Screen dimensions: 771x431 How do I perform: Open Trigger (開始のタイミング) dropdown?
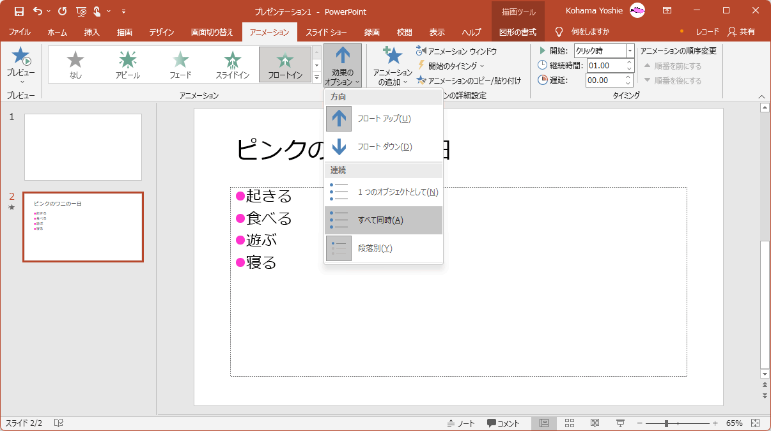point(451,66)
